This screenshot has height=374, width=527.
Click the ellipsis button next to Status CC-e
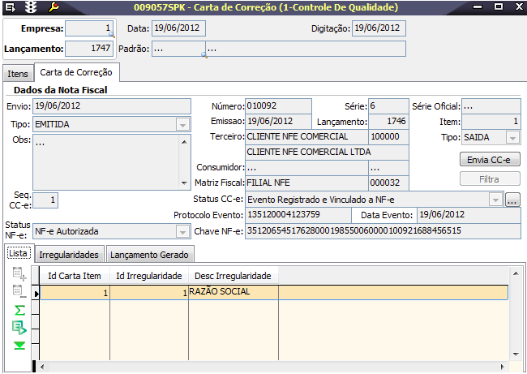point(512,200)
